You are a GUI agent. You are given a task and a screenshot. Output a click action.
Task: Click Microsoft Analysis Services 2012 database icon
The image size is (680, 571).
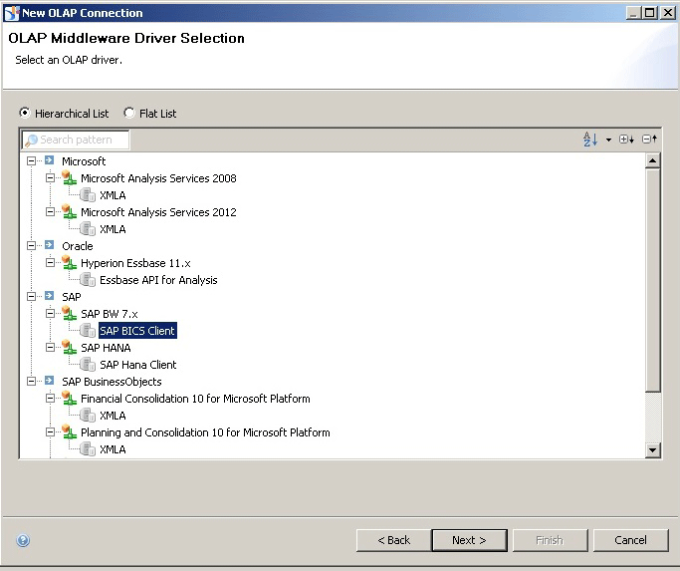point(69,211)
